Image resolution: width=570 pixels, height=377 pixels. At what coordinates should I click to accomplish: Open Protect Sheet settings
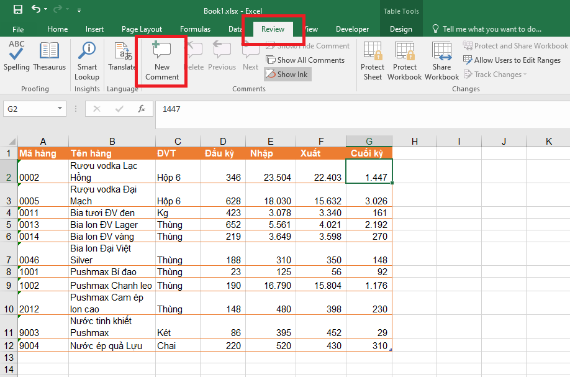click(x=372, y=59)
